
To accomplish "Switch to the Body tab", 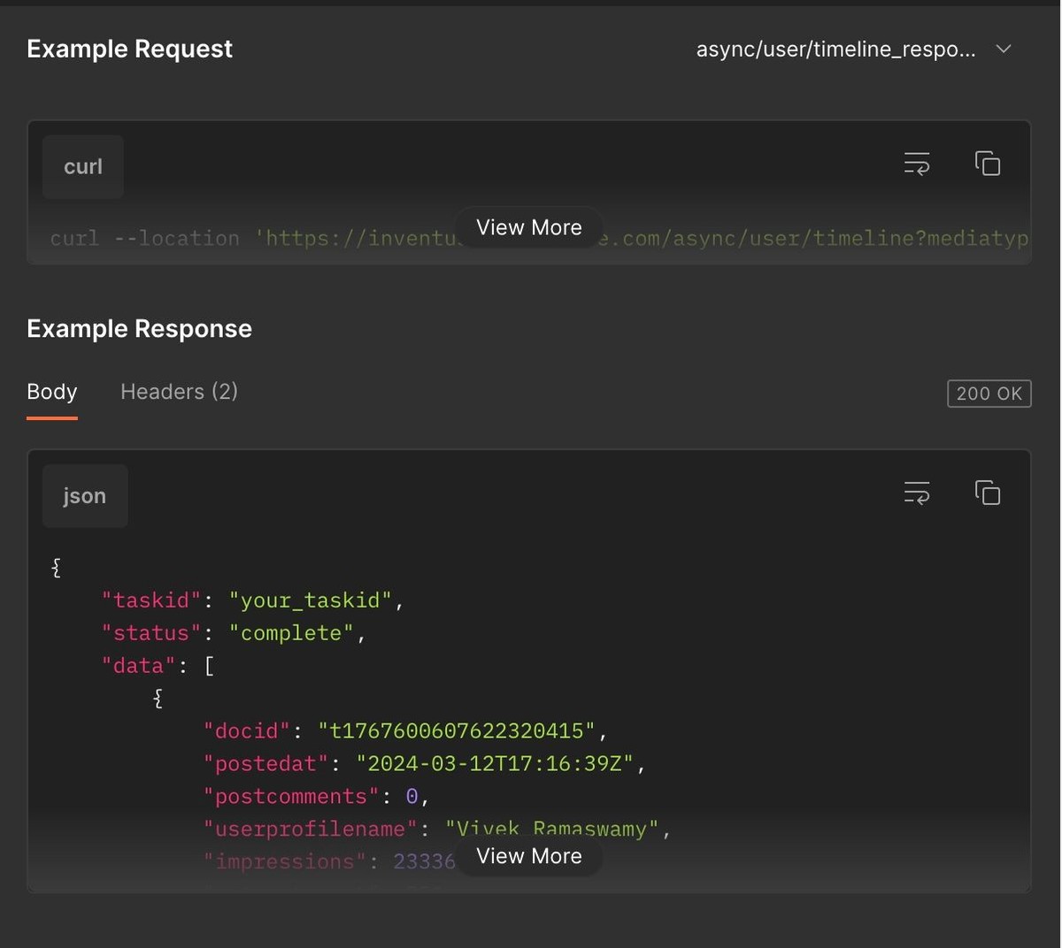I will [x=52, y=392].
